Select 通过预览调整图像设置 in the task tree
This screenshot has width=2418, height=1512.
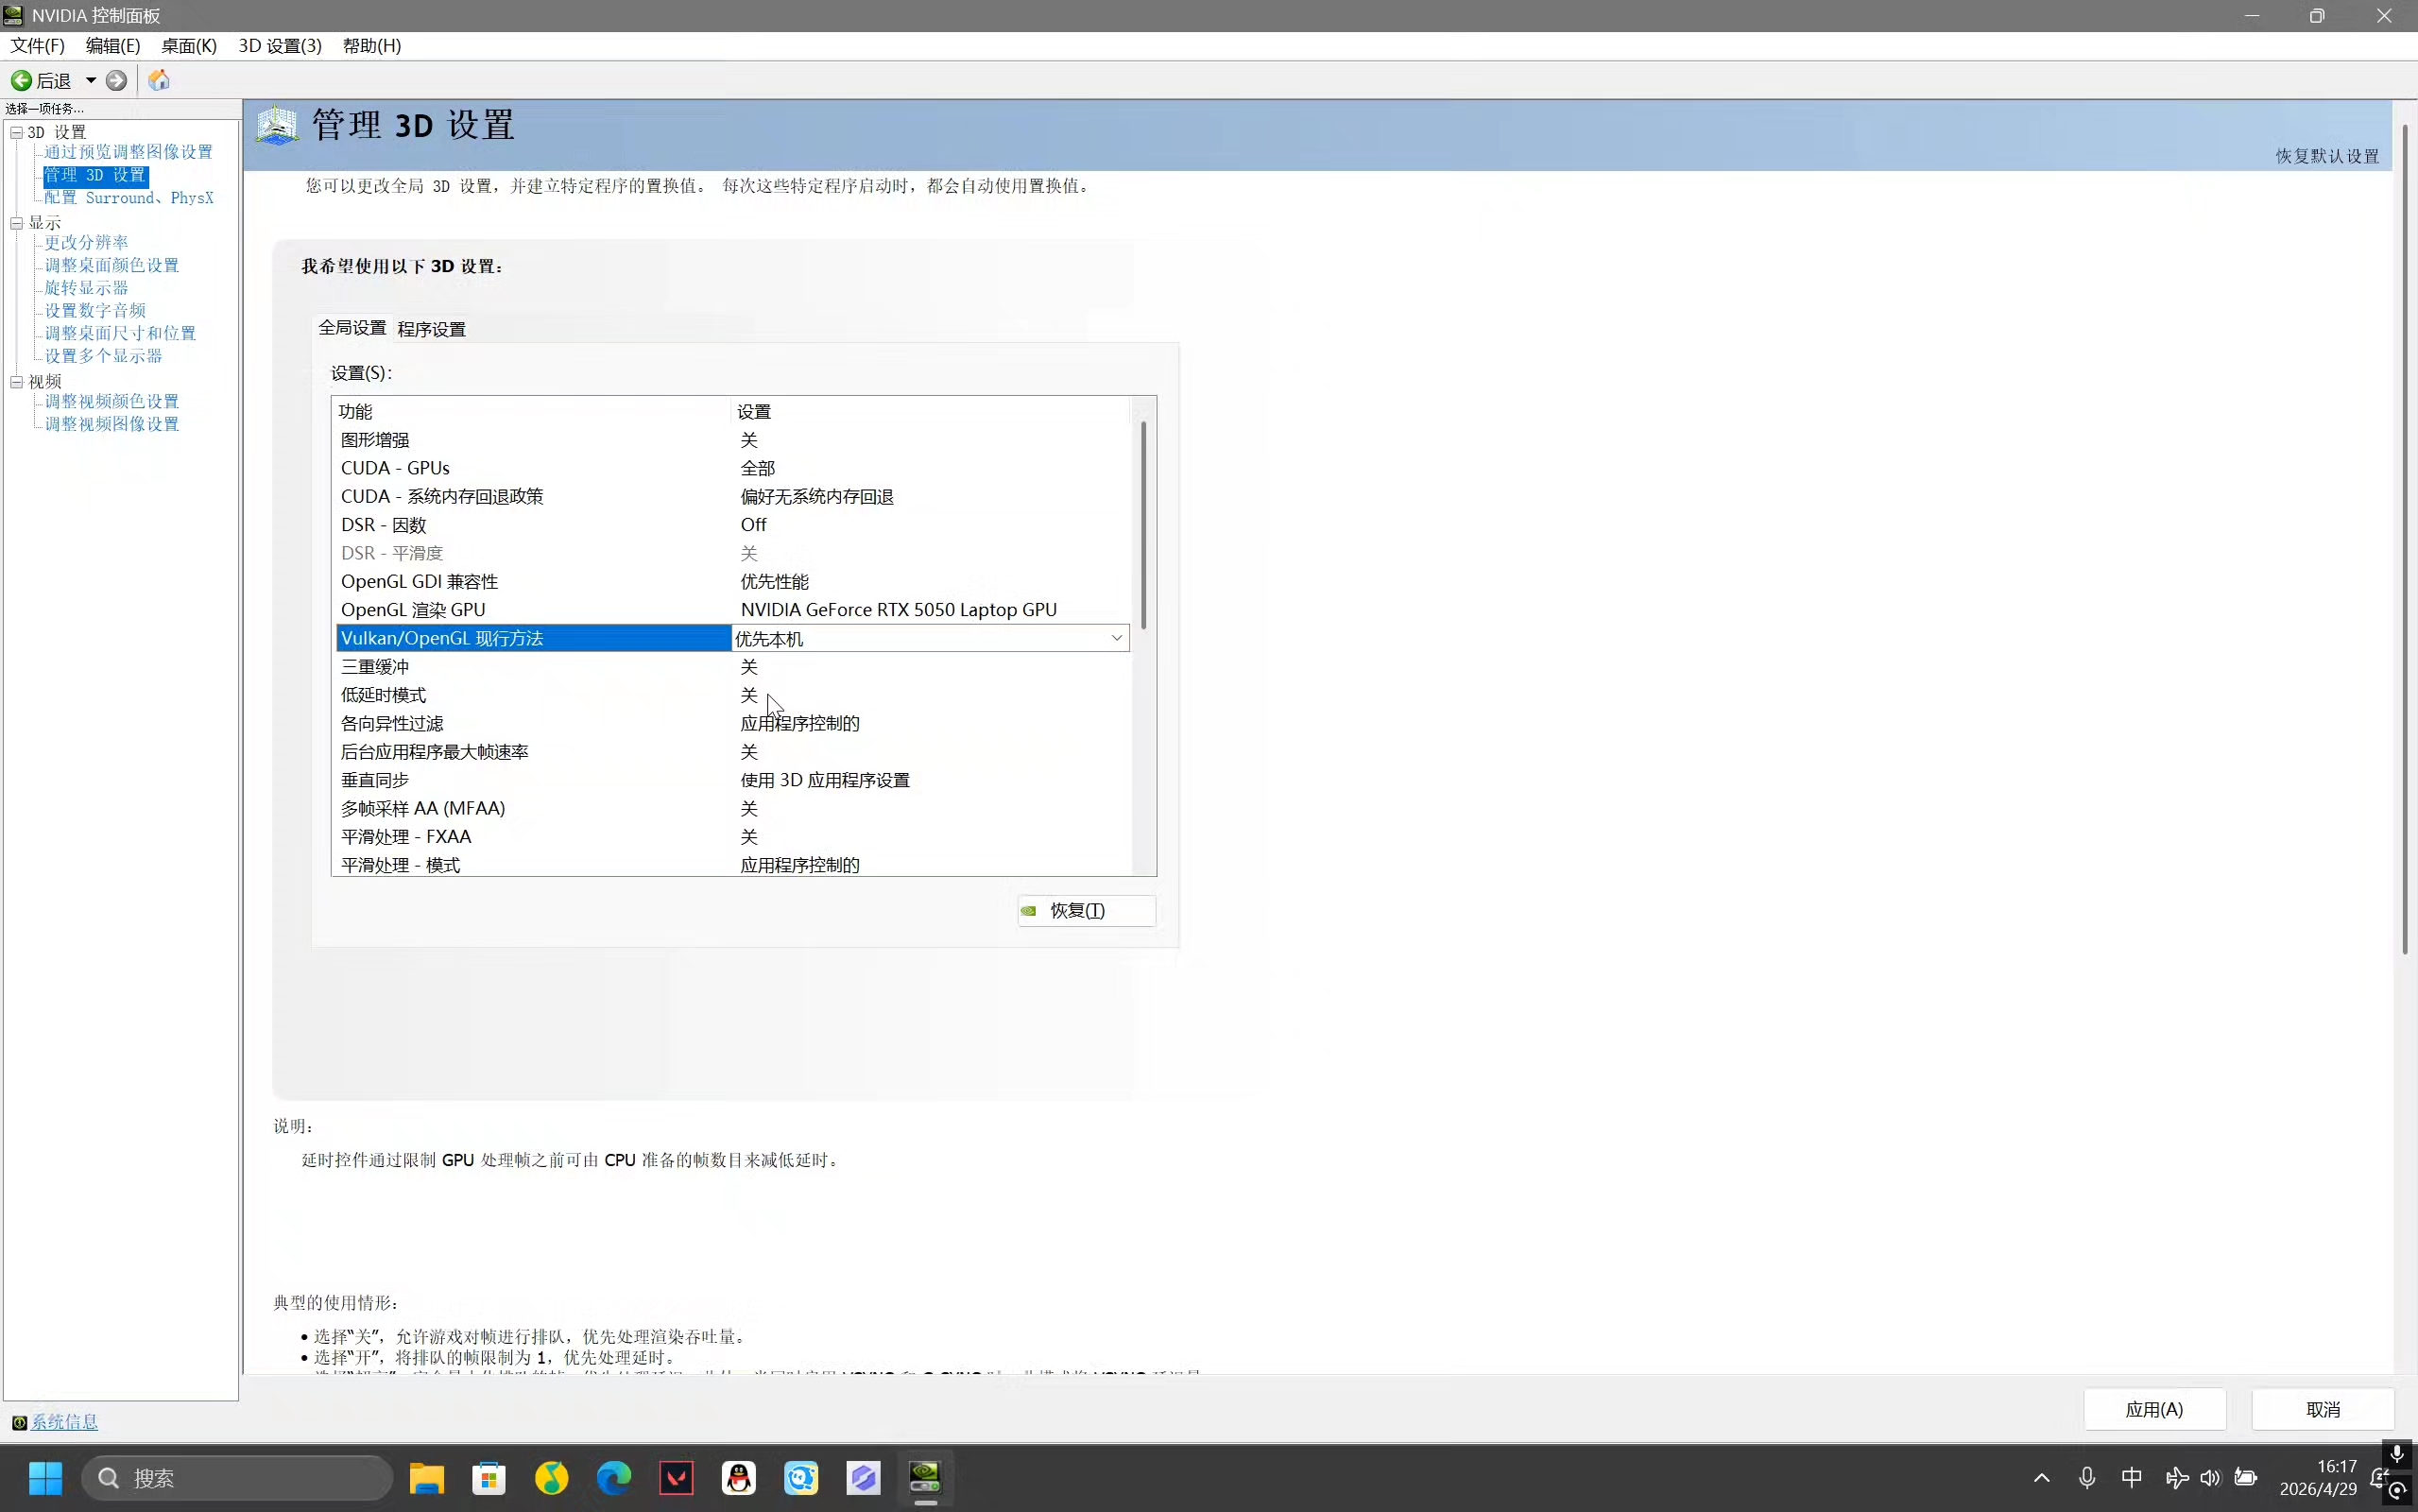click(x=129, y=152)
